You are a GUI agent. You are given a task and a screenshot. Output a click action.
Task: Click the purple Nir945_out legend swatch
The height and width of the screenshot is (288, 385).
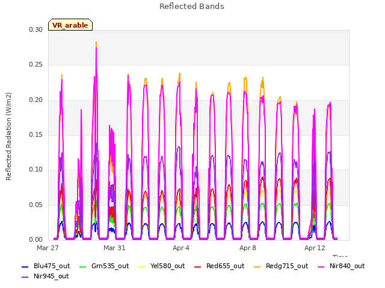click(x=25, y=277)
